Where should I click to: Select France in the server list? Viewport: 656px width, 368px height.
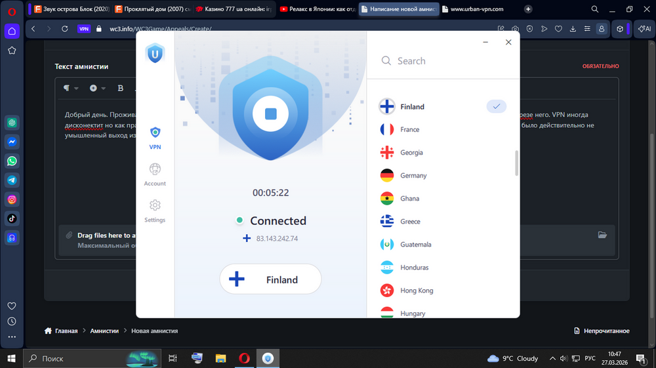[443, 130]
